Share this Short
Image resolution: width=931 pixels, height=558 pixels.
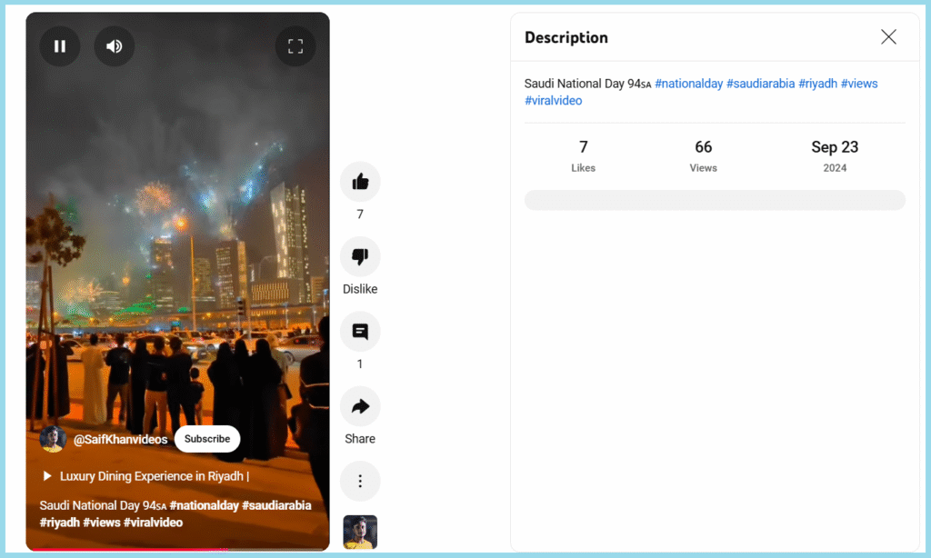point(360,406)
